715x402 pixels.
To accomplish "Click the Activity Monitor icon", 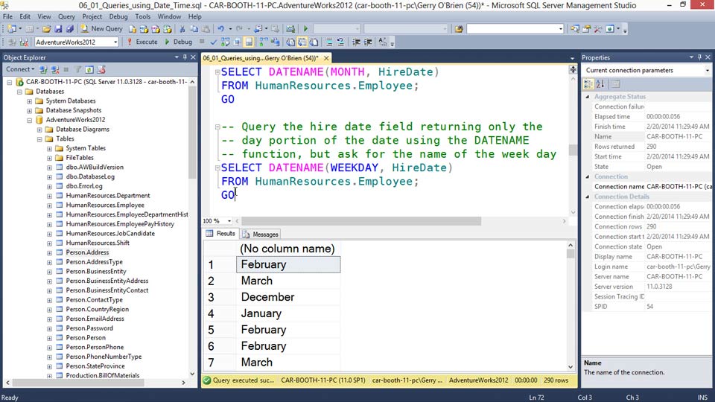I will [290, 29].
